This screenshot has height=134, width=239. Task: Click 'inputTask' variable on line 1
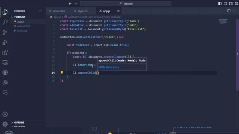click(77, 21)
